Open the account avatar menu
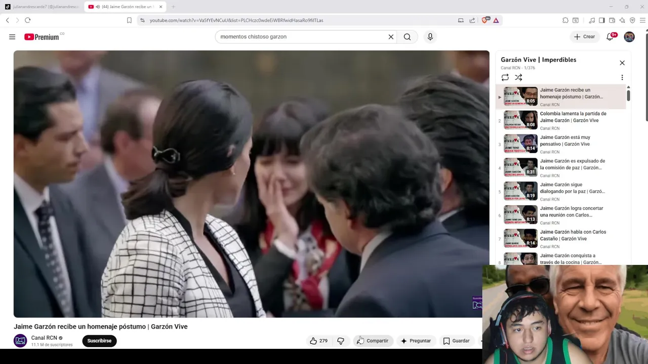 tap(629, 37)
